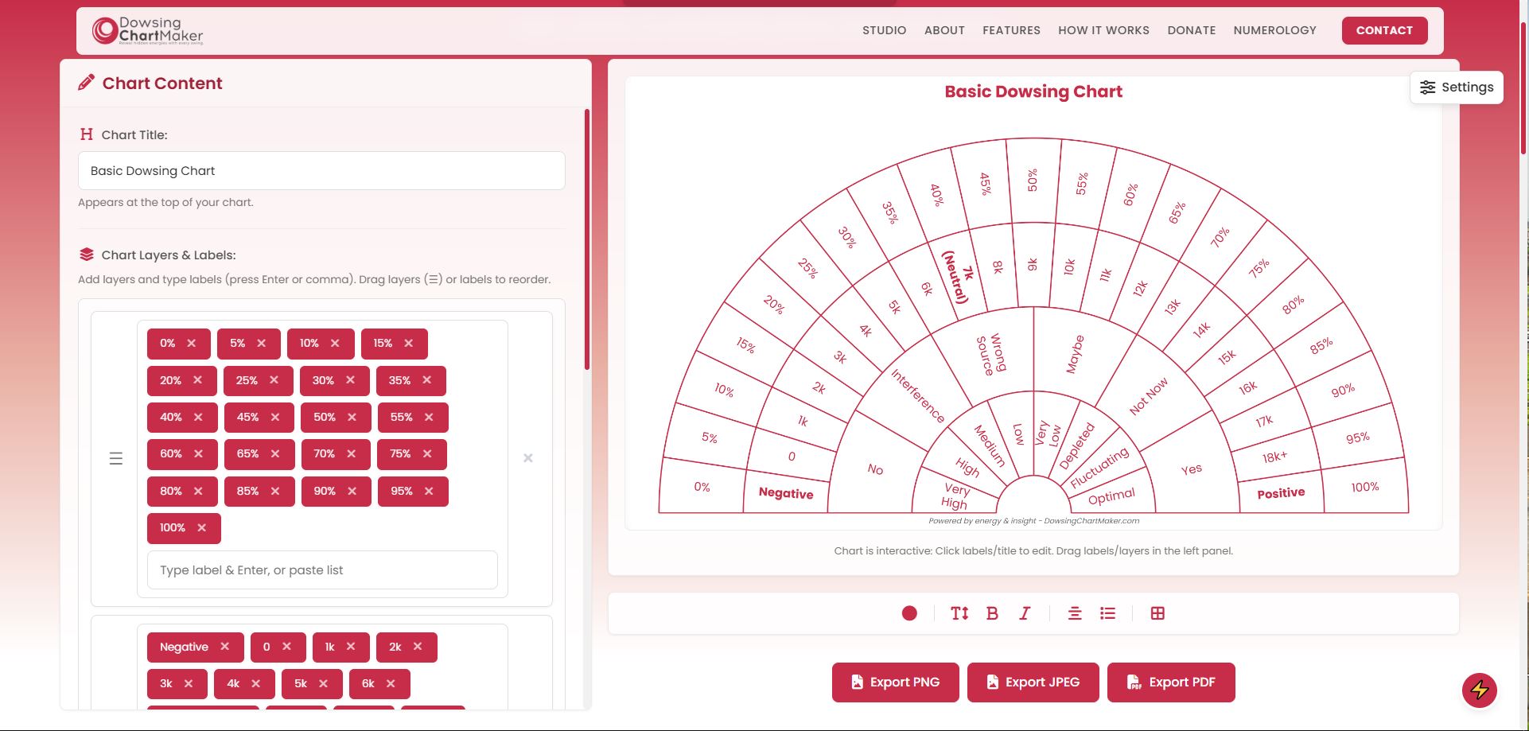Remove the 4k label tag
Screen dimensions: 1529x731
coord(256,683)
